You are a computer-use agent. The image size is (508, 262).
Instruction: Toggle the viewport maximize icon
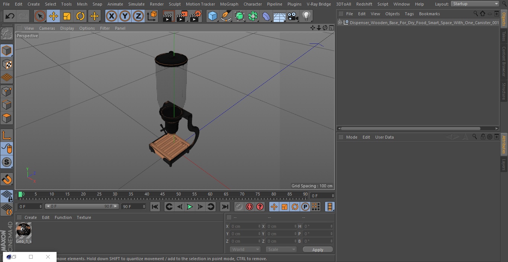(x=331, y=28)
